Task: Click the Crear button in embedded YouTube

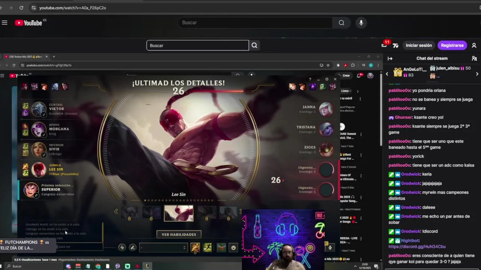Action: [x=345, y=75]
